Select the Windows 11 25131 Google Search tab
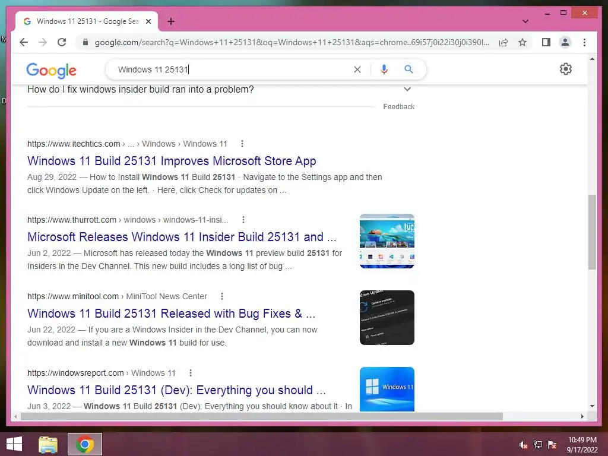608x456 pixels. 87,22
